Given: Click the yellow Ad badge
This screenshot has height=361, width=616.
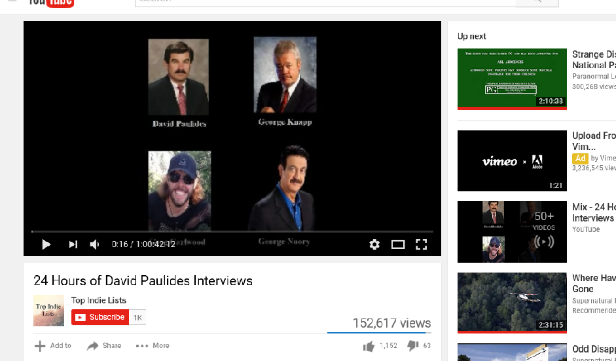Looking at the screenshot, I should pyautogui.click(x=580, y=158).
